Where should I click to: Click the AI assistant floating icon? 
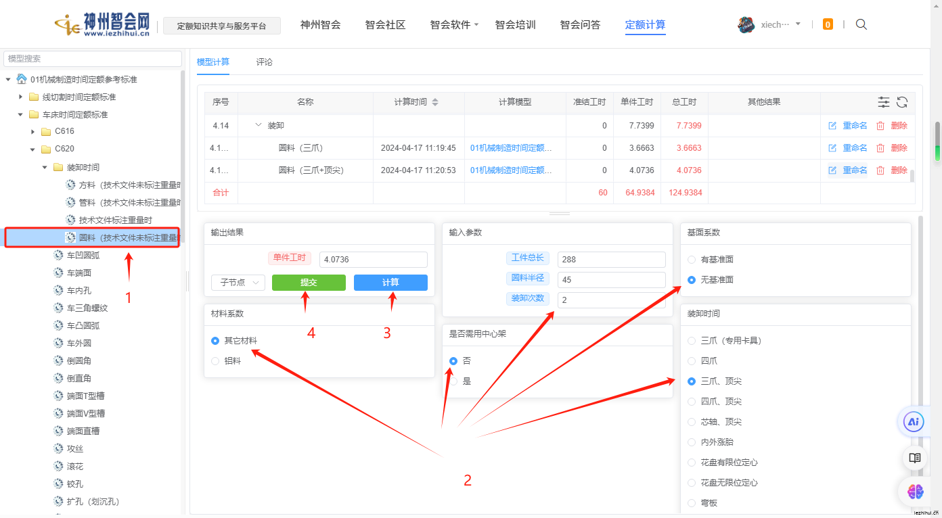pos(914,422)
